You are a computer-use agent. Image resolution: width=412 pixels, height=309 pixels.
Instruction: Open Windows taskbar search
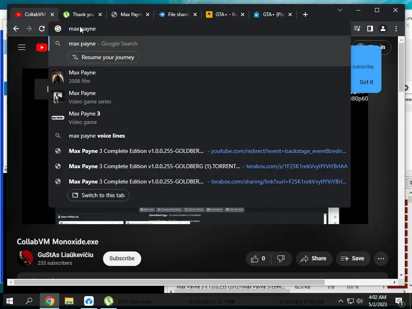coord(29,301)
